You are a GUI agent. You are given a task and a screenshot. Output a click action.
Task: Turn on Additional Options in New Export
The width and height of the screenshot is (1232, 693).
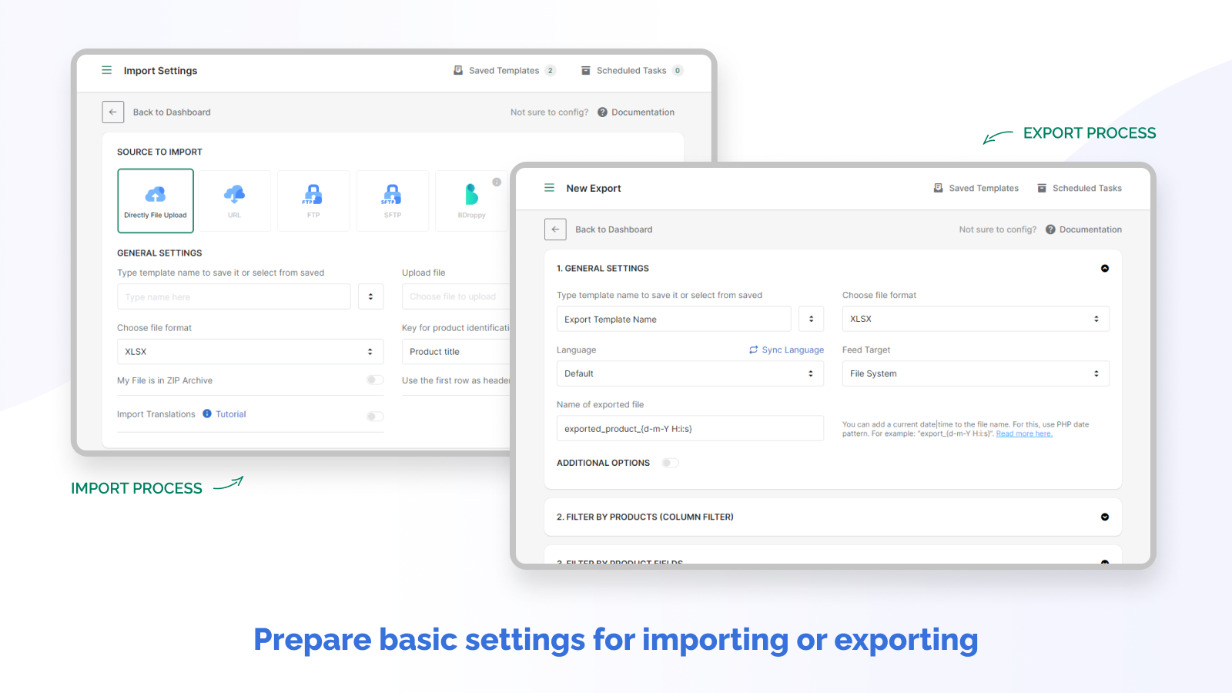click(669, 462)
